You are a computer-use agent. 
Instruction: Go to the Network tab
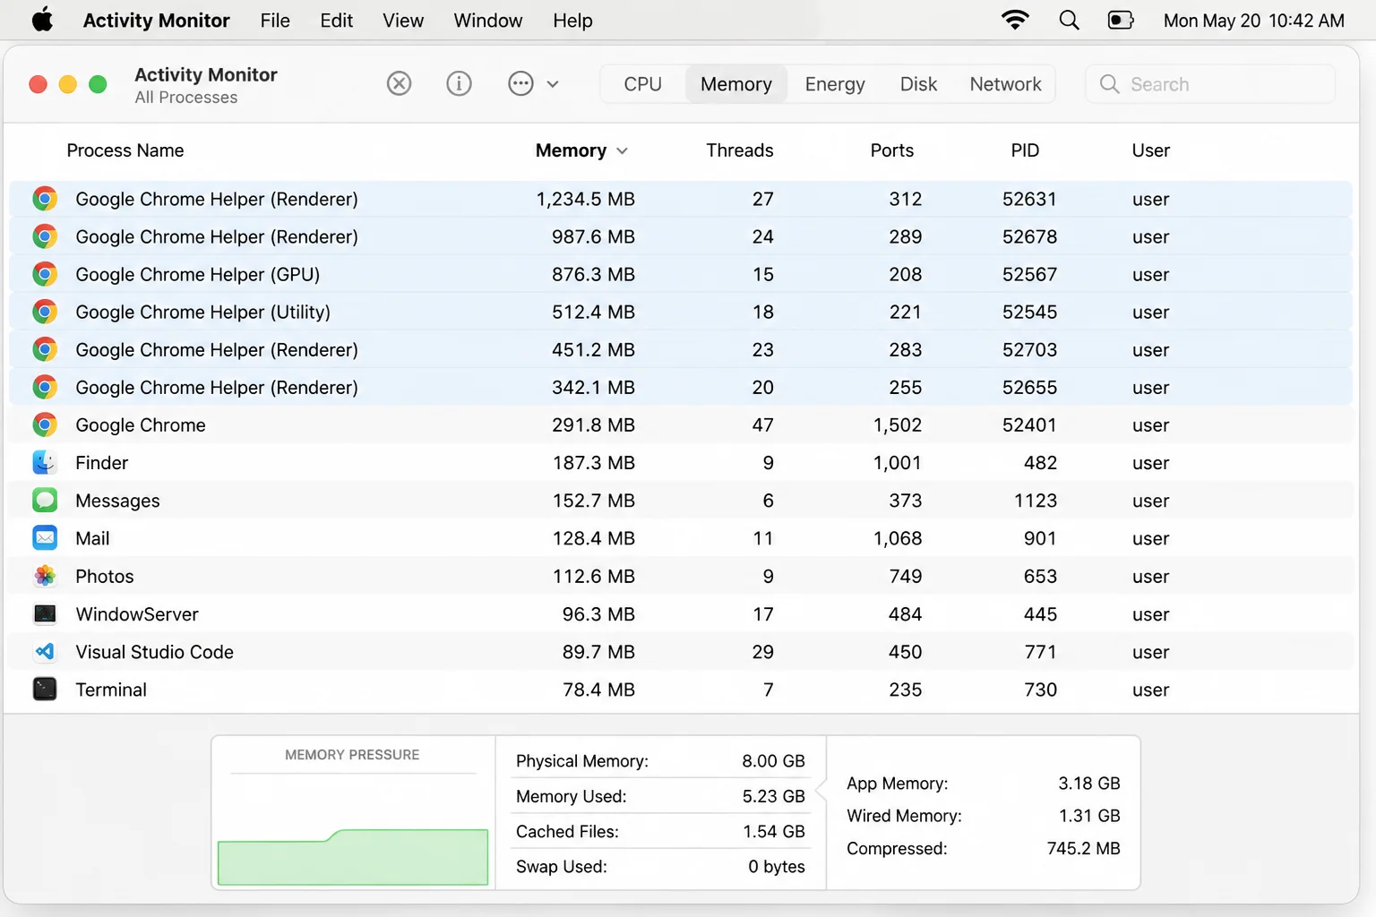1005,84
